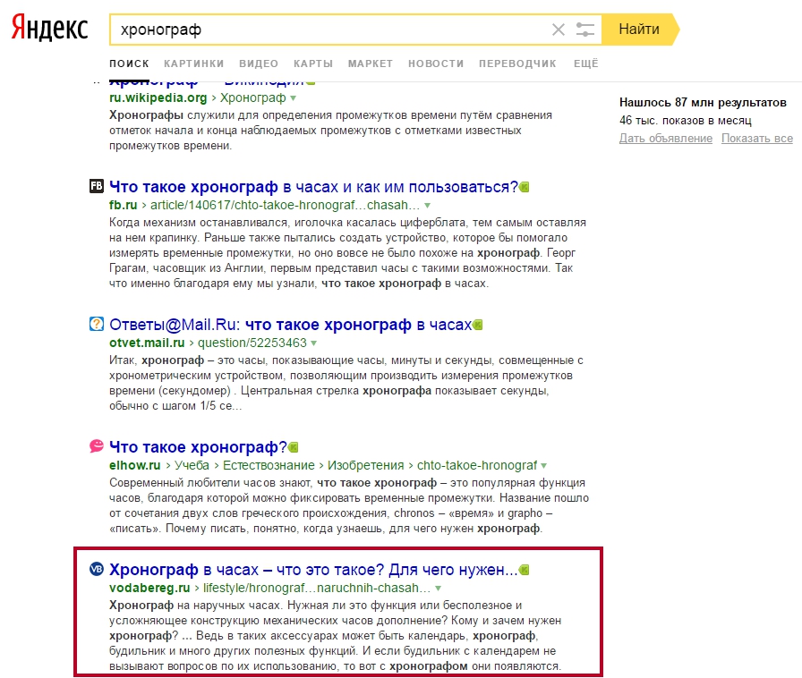Click green badge after Ответы@Mail.Ru title
The width and height of the screenshot is (802, 678).
(478, 325)
